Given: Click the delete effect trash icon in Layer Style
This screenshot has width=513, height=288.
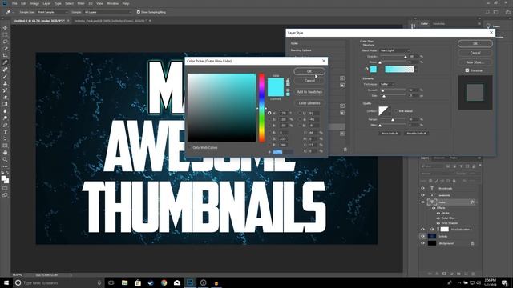Looking at the screenshot, I should (345, 150).
